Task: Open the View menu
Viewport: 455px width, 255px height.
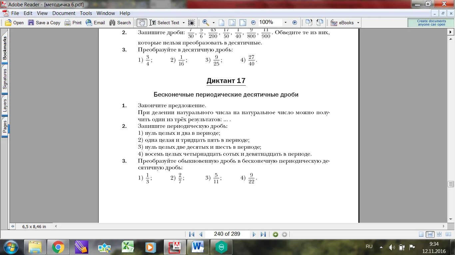Action: (42, 13)
